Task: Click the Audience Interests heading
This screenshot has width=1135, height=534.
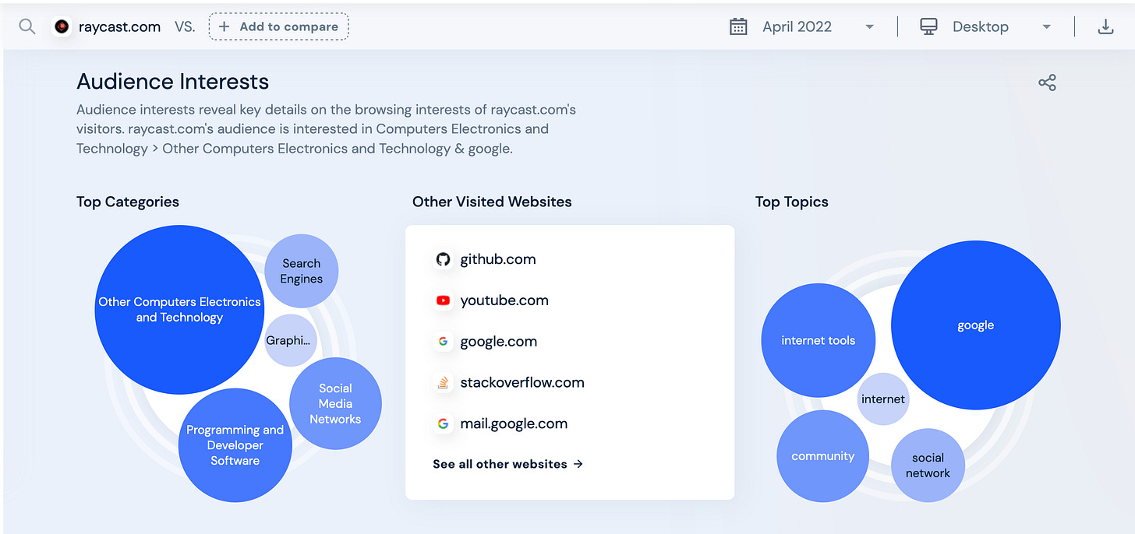Action: (173, 82)
